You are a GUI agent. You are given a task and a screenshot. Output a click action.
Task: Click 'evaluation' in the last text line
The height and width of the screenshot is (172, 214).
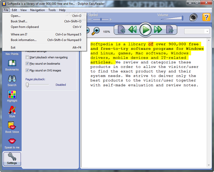(140, 85)
